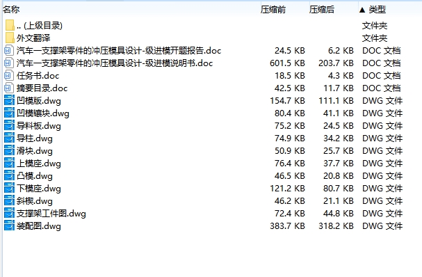Sort by the 压缩前 column header

pyautogui.click(x=273, y=10)
